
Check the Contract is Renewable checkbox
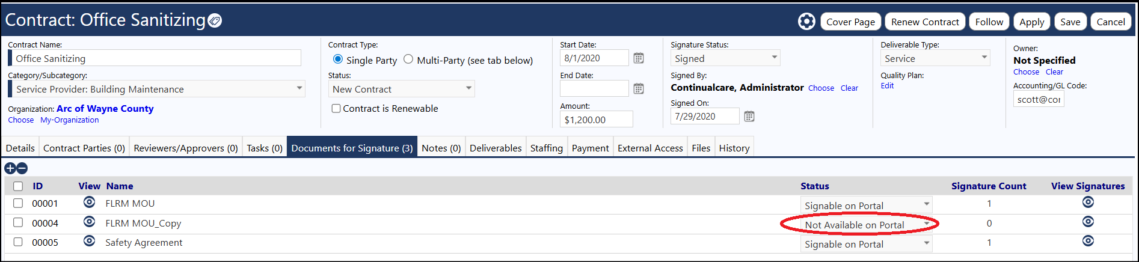tap(336, 109)
